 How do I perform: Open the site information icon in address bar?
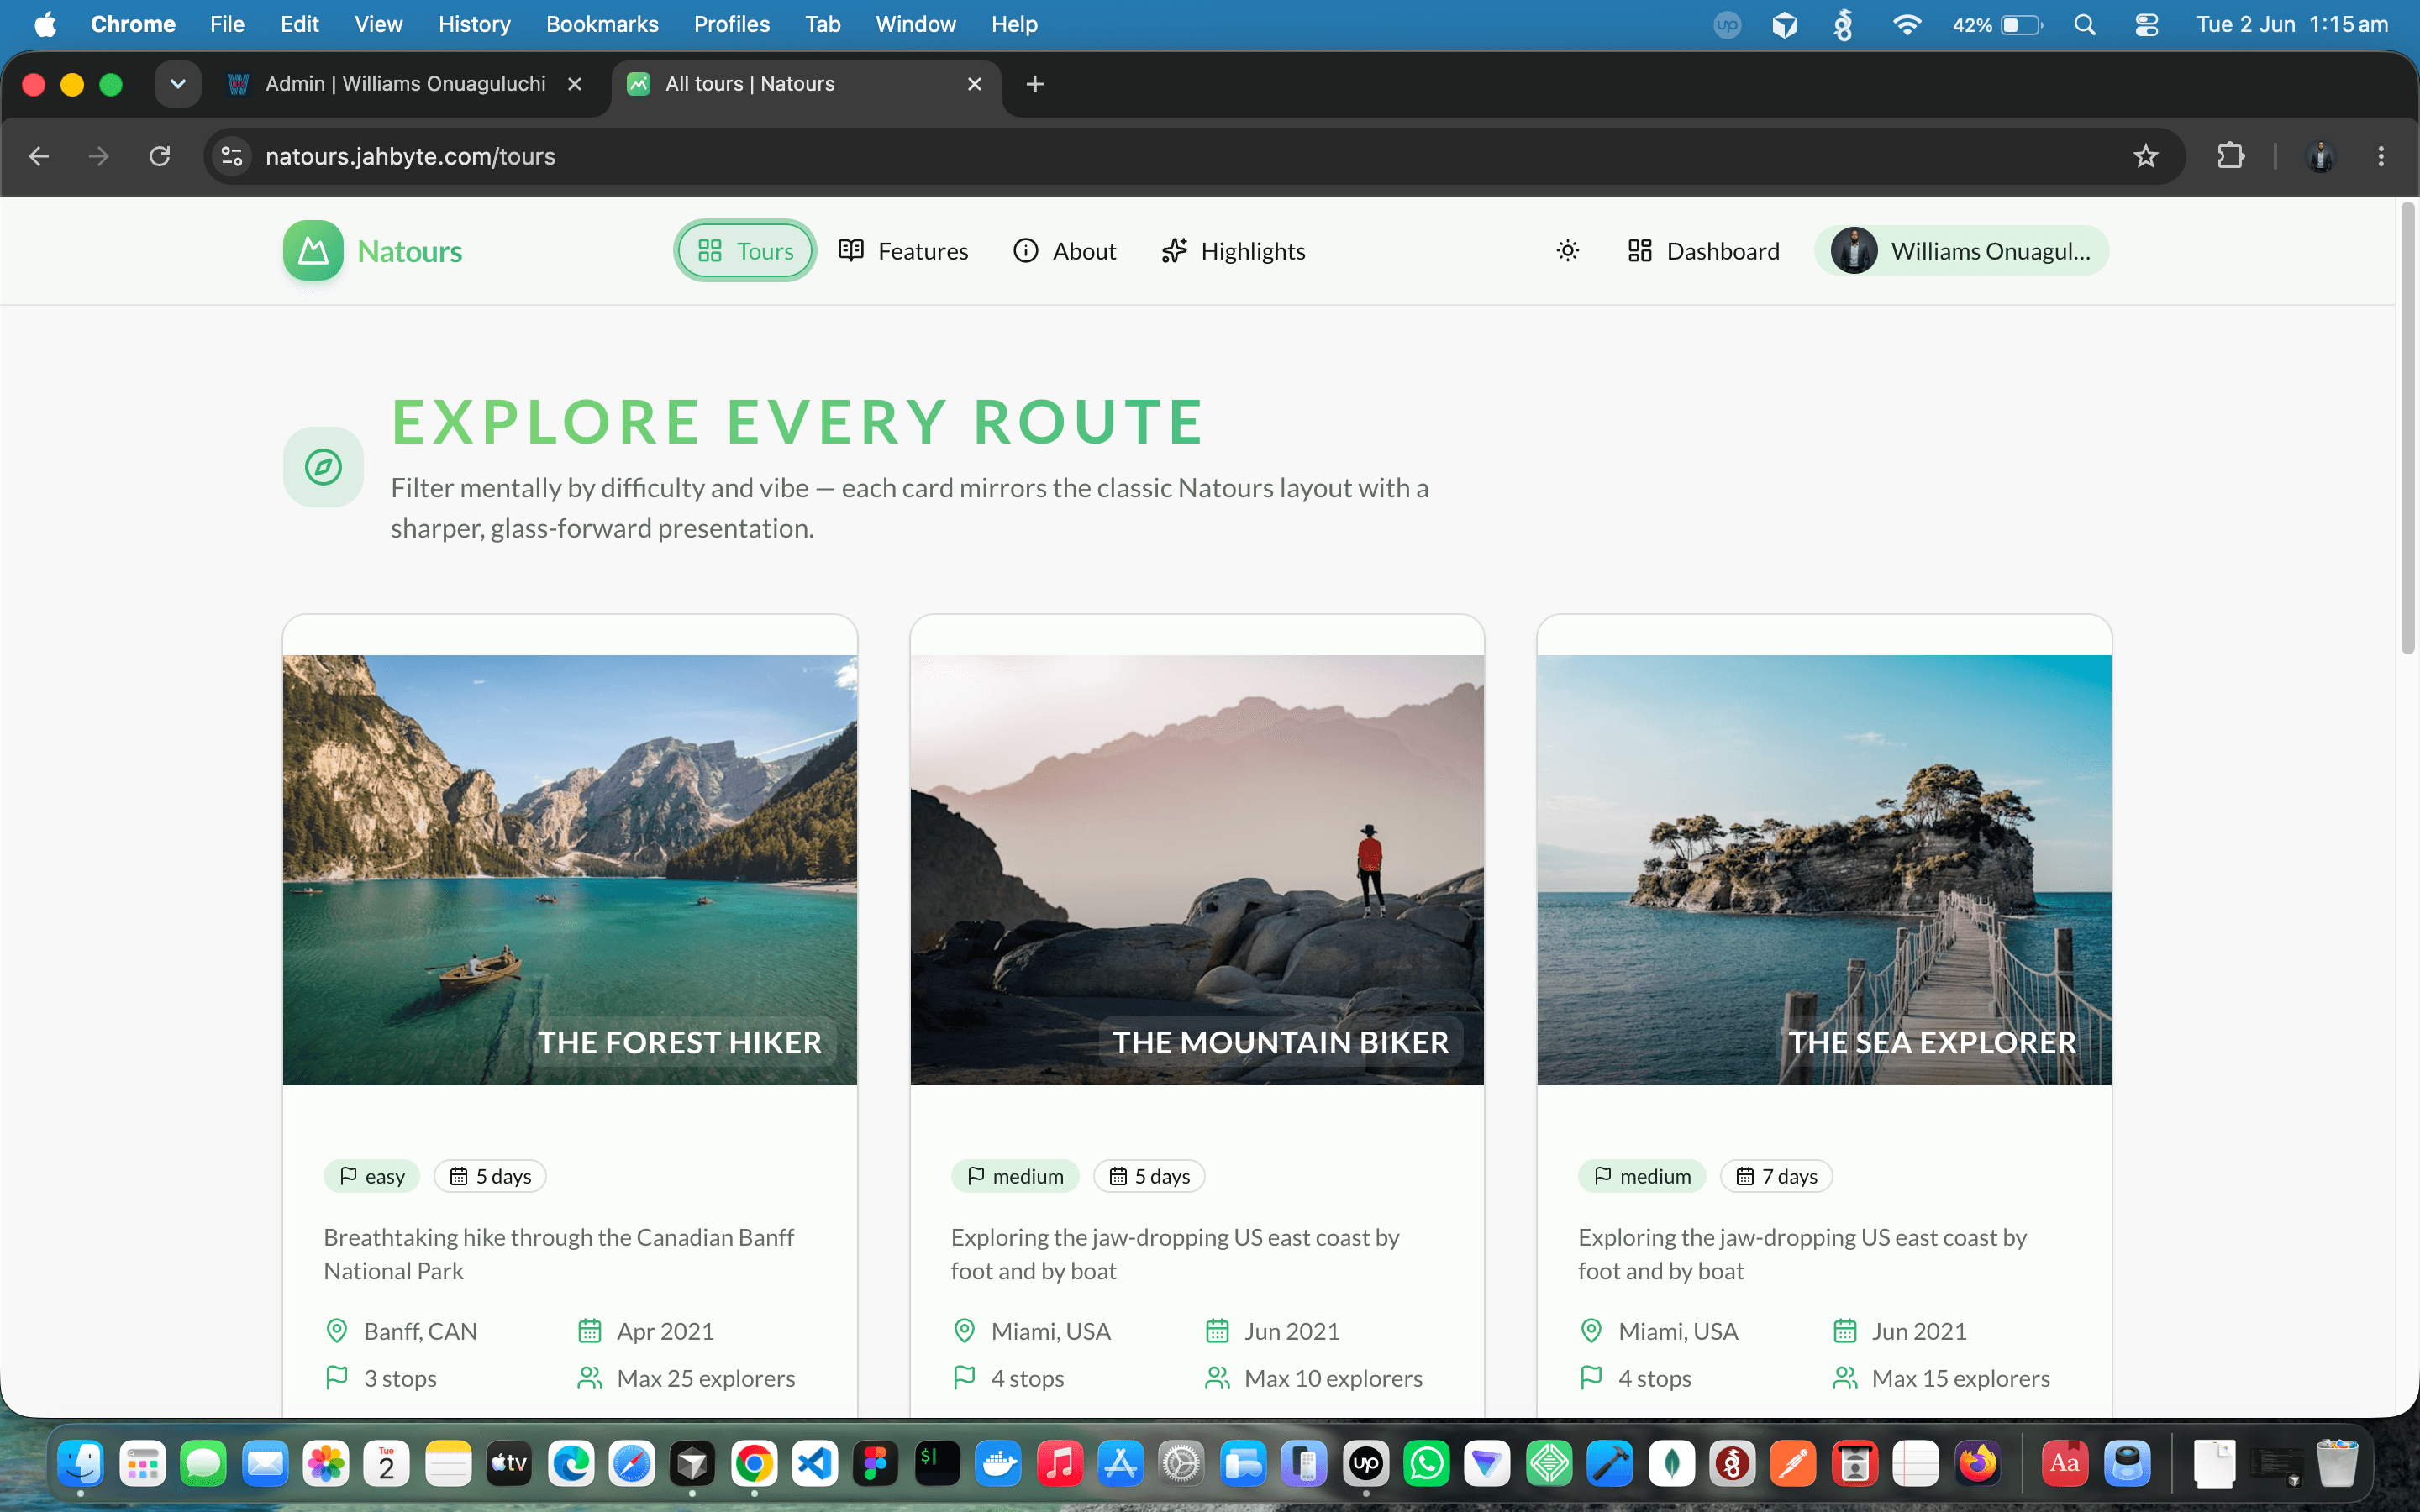coord(232,156)
